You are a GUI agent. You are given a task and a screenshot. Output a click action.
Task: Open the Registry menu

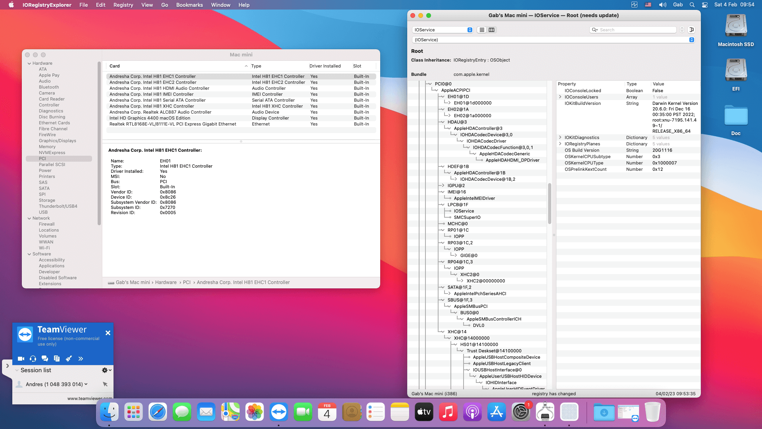[123, 5]
